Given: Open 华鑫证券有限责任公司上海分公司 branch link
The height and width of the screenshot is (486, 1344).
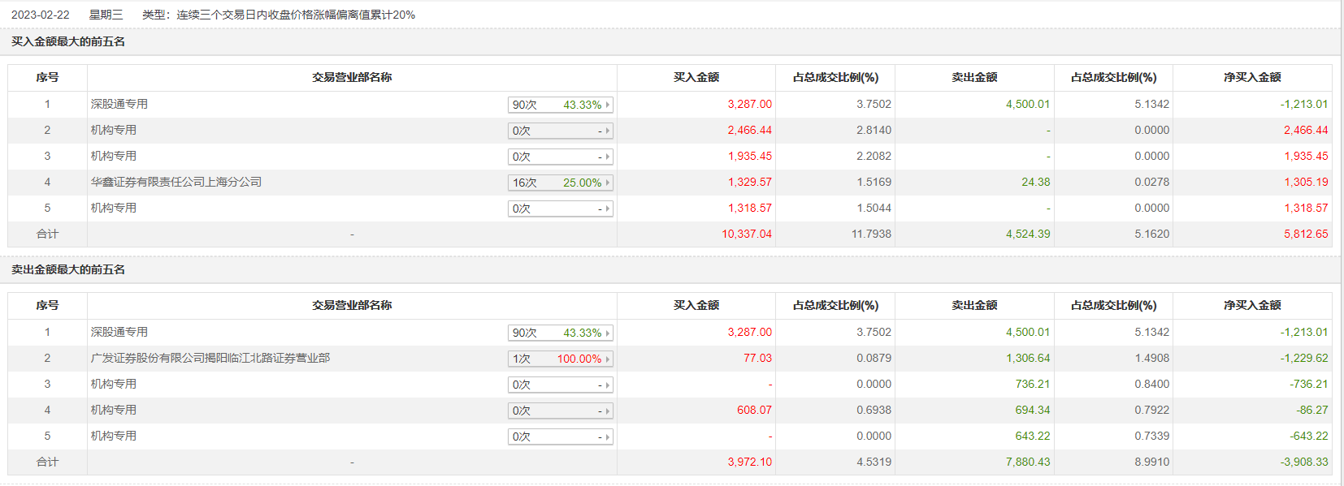Looking at the screenshot, I should (x=176, y=182).
